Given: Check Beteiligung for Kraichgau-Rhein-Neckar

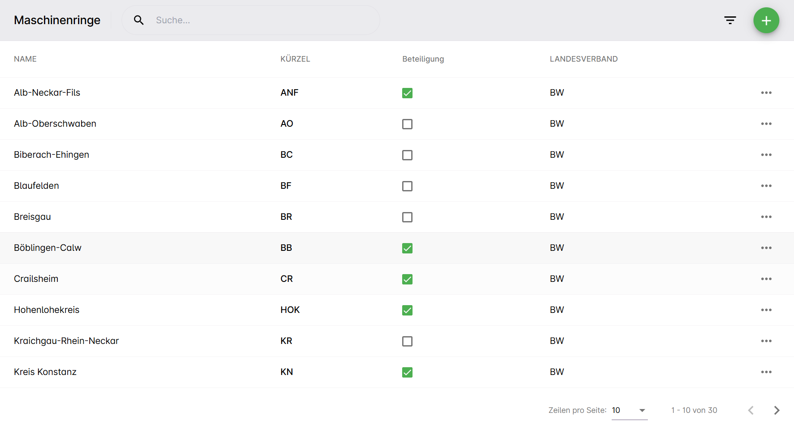Looking at the screenshot, I should (x=407, y=341).
